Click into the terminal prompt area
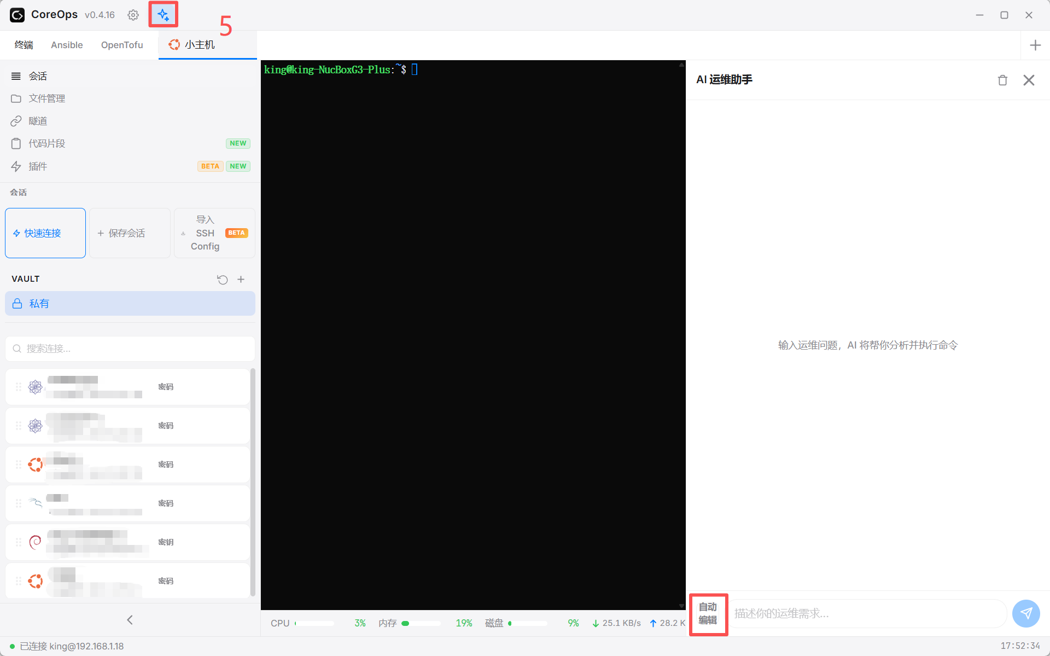 415,69
